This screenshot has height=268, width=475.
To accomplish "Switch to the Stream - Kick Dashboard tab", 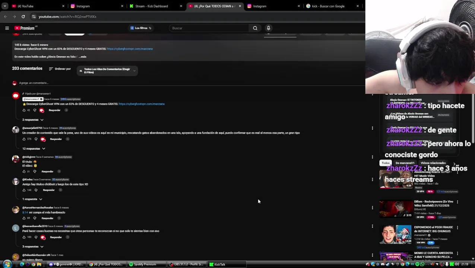I will coord(155,6).
